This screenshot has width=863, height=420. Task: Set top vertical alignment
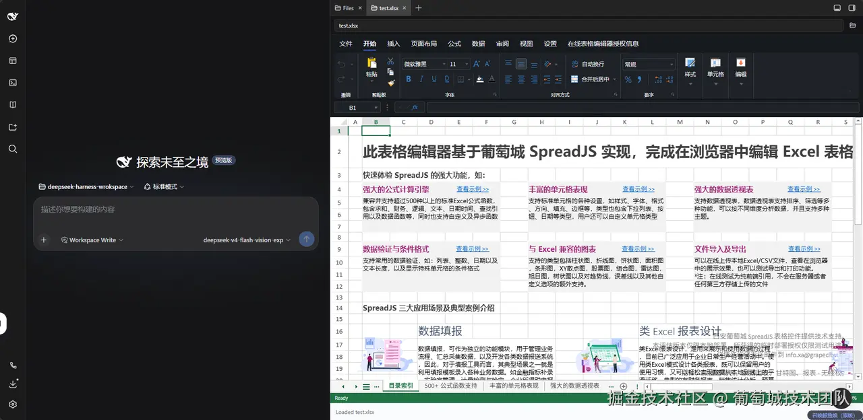508,63
